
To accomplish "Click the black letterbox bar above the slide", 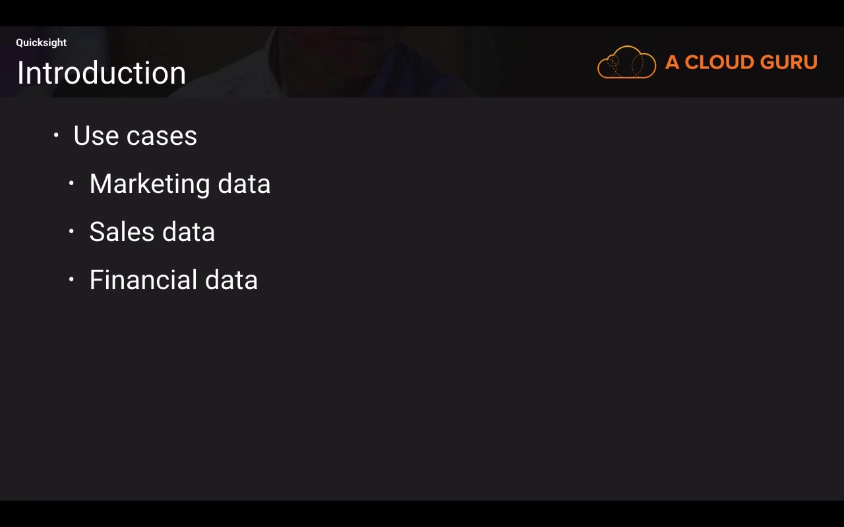I will pos(422,13).
